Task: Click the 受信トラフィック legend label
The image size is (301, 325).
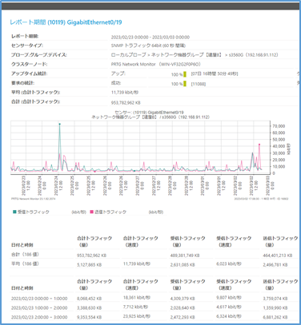Action: 34,212
